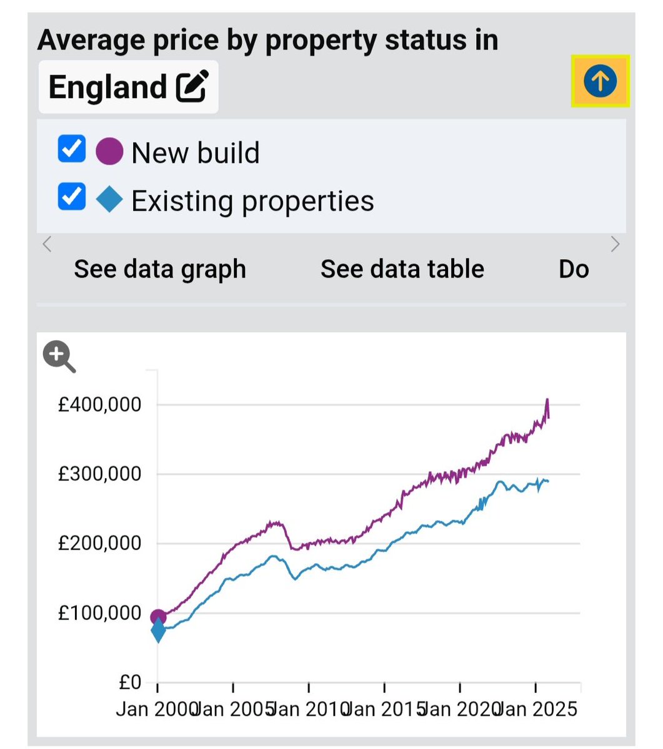The image size is (663, 749).
Task: Click the zoom-in magnifier icon on chart
Action: (x=59, y=357)
